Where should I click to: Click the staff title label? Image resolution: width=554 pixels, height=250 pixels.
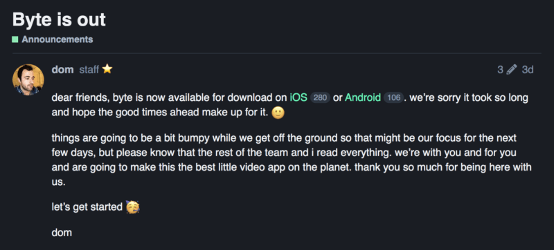tap(89, 70)
